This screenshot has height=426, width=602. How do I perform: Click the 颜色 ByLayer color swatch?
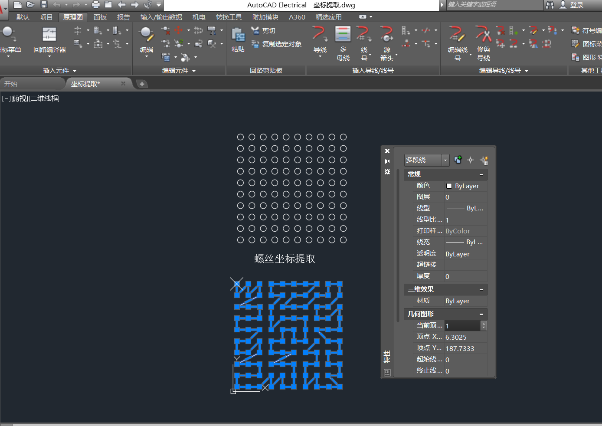pos(449,186)
